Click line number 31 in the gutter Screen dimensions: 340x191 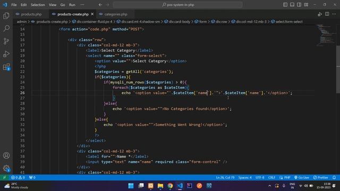point(22,119)
